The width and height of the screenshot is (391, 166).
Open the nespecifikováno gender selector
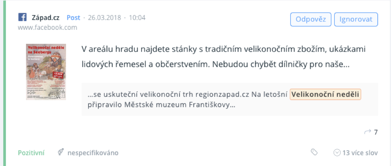click(93, 153)
